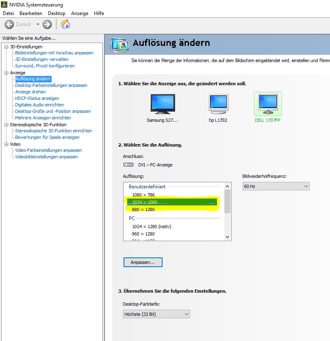Click the resolution list scroll-up arrow
Viewport: 330px width, 341px height.
pos(227,186)
